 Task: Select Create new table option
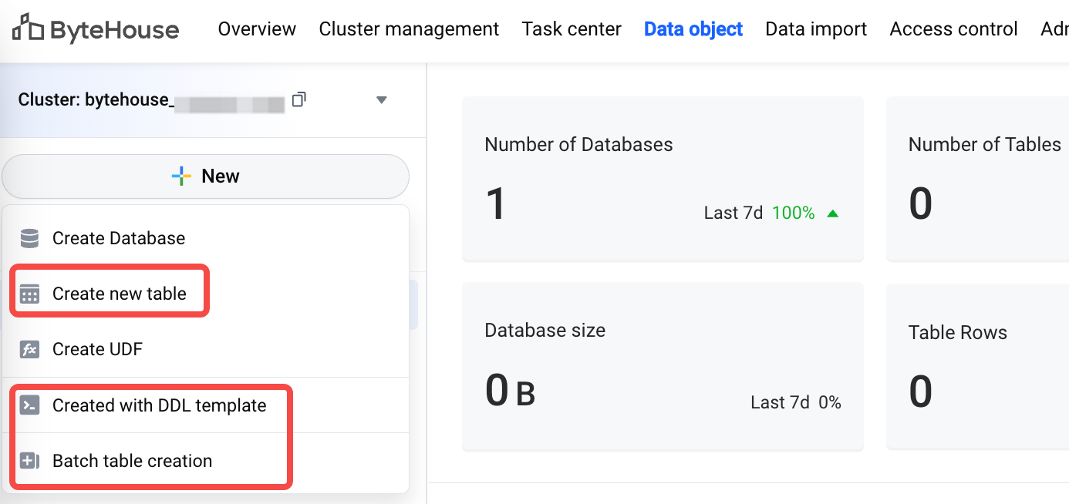(x=120, y=294)
